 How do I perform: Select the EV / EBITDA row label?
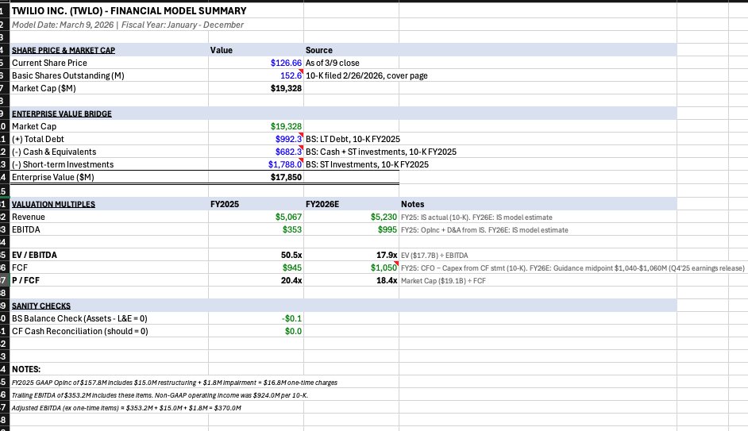[34, 255]
